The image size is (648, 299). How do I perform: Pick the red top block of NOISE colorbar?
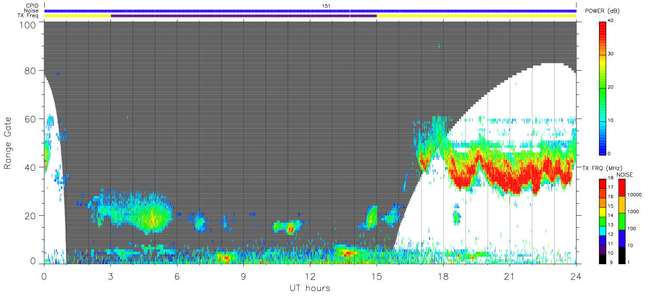[622, 188]
